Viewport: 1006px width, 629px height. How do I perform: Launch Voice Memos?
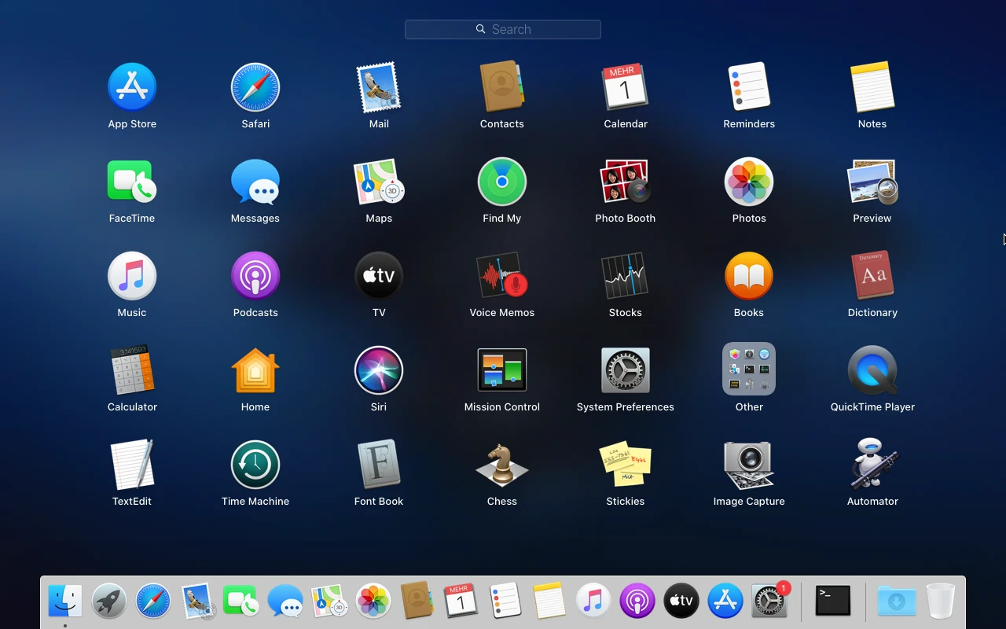[502, 276]
